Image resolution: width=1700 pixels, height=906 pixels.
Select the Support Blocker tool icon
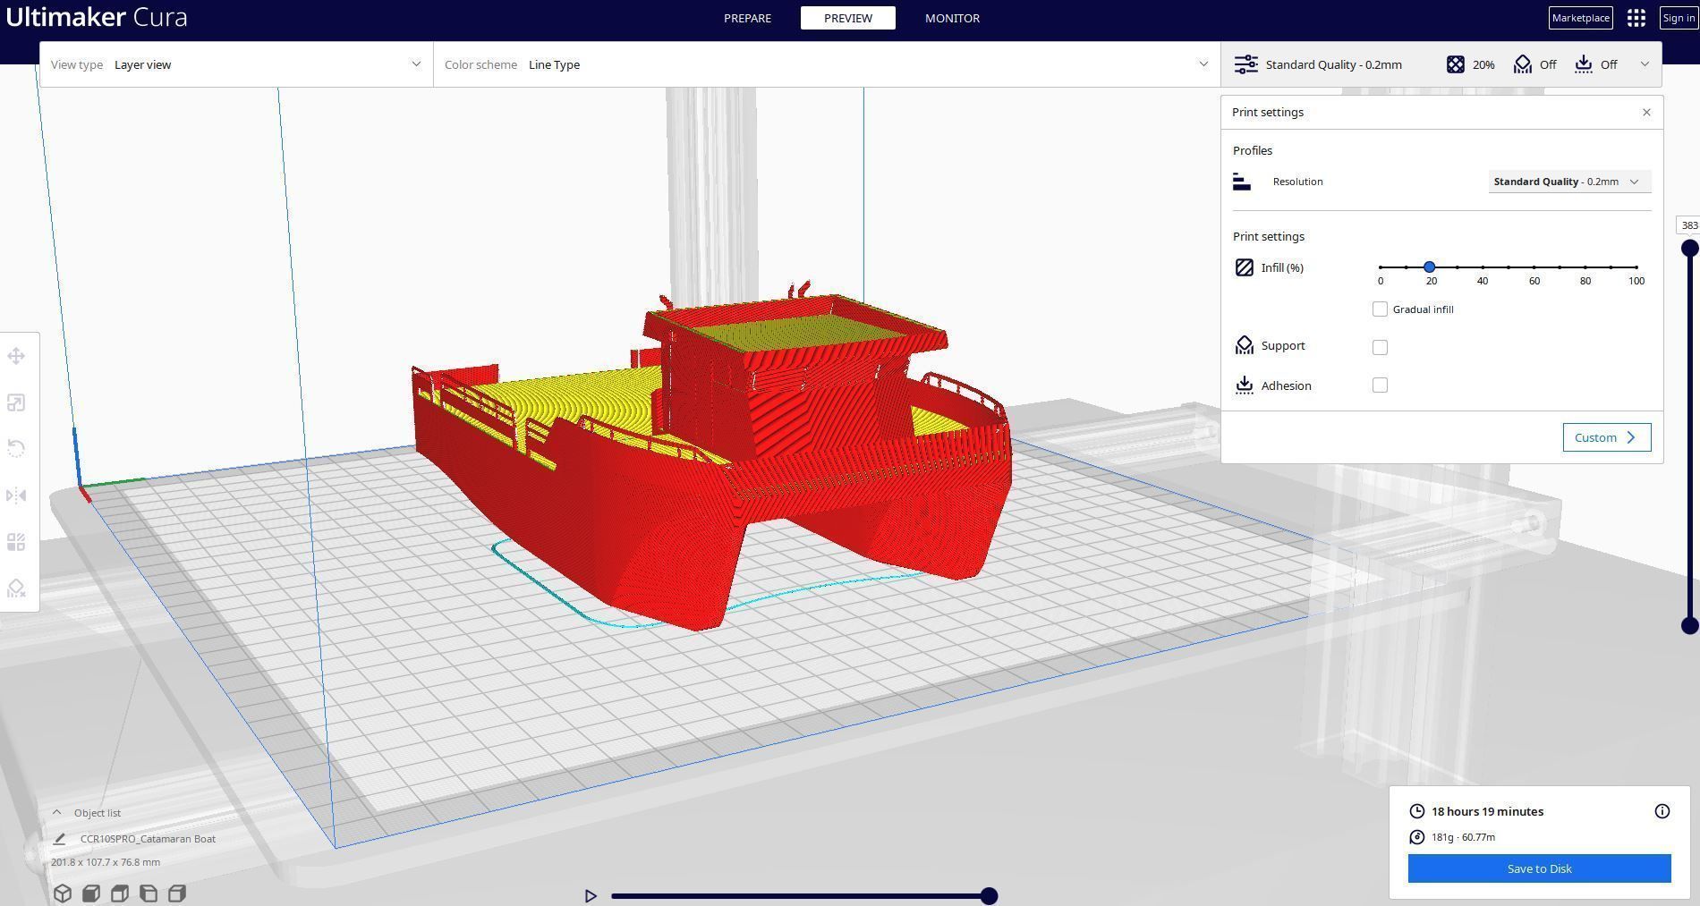click(16, 588)
